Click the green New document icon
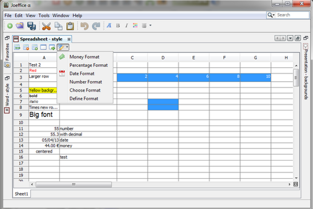 tap(10, 26)
